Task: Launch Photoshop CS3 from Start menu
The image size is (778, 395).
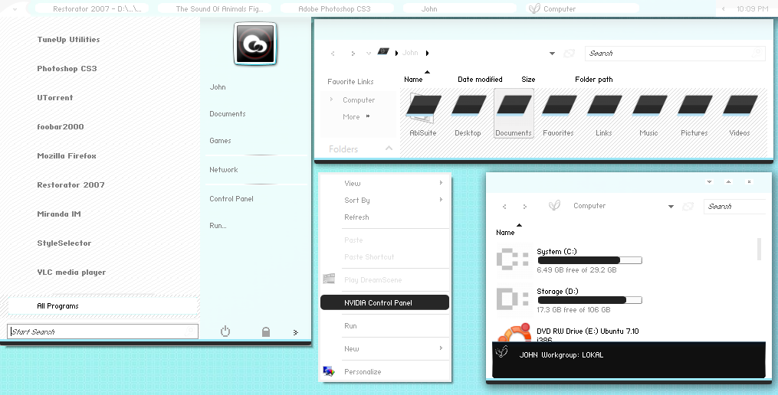Action: [x=67, y=68]
